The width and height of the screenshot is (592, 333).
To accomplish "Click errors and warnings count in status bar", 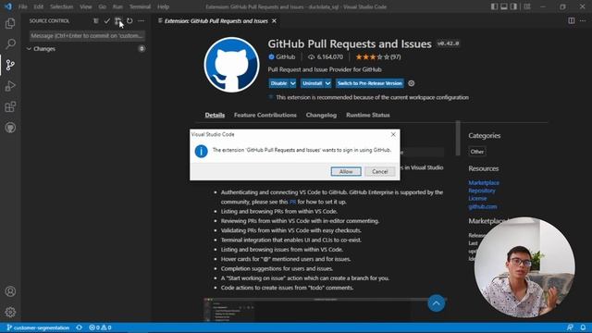I will (100, 327).
